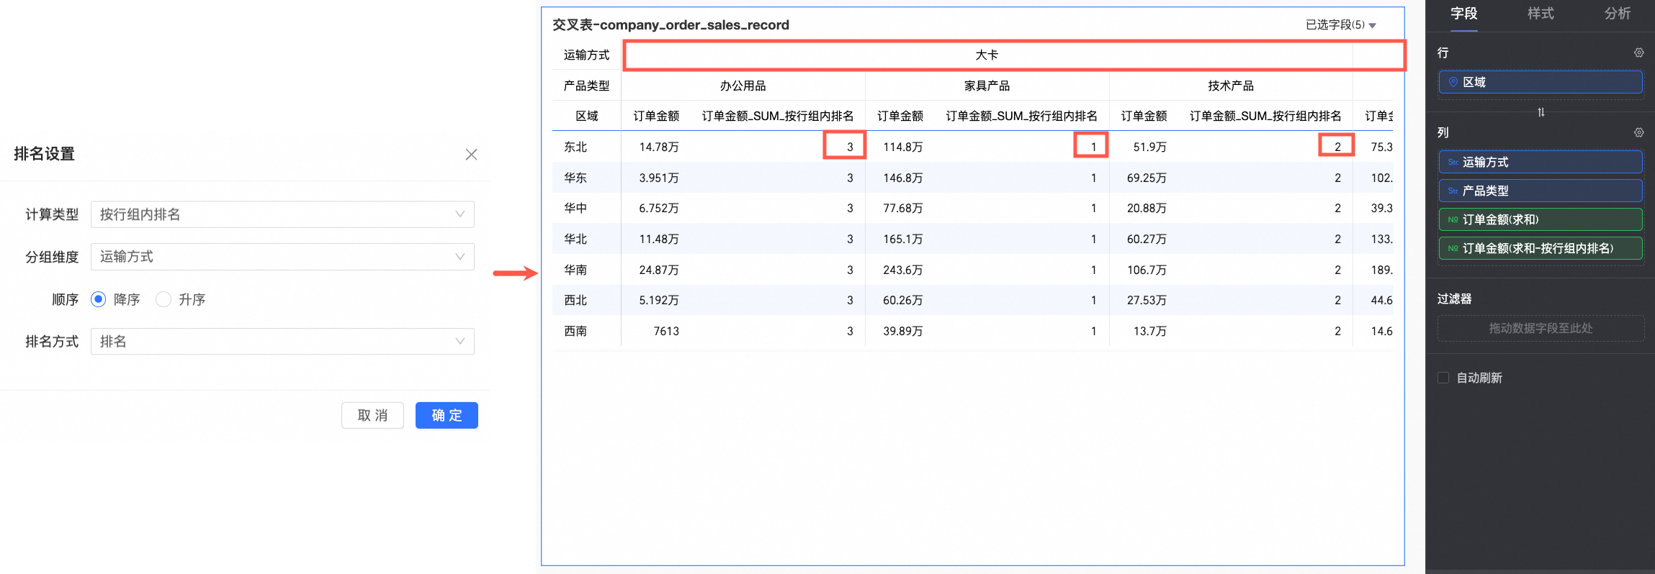Click the 东北 row label
The height and width of the screenshot is (574, 1655).
click(x=575, y=147)
